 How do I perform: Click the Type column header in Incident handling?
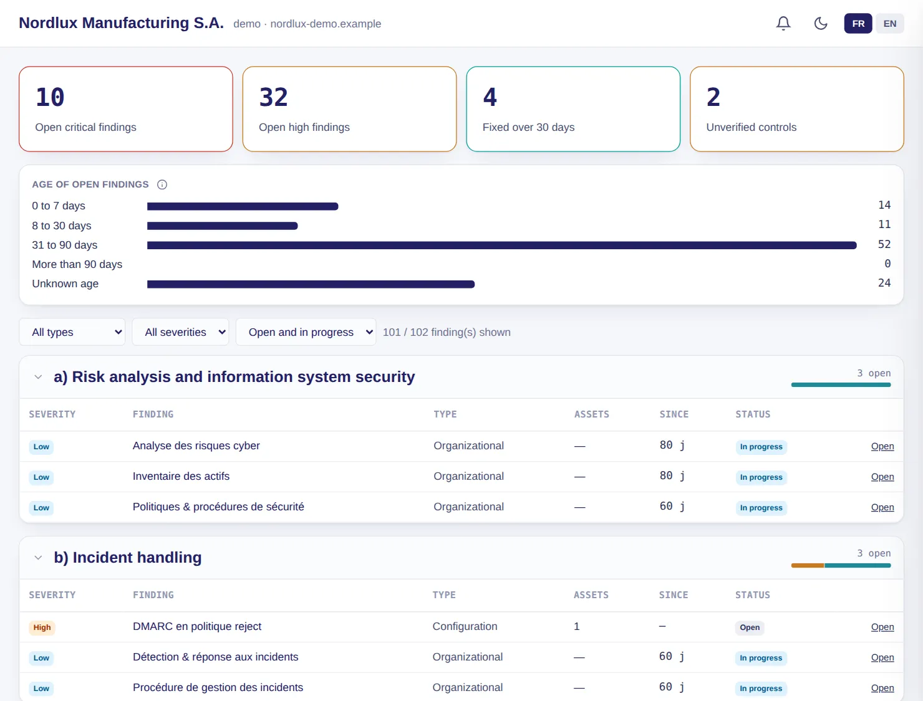444,595
